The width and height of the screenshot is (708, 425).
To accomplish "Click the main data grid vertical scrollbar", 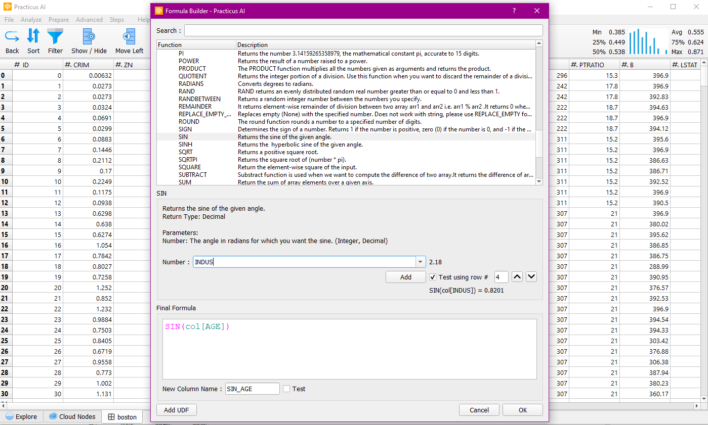I will coord(704,232).
